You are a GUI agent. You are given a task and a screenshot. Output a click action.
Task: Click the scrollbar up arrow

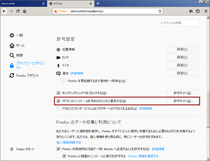(208, 17)
